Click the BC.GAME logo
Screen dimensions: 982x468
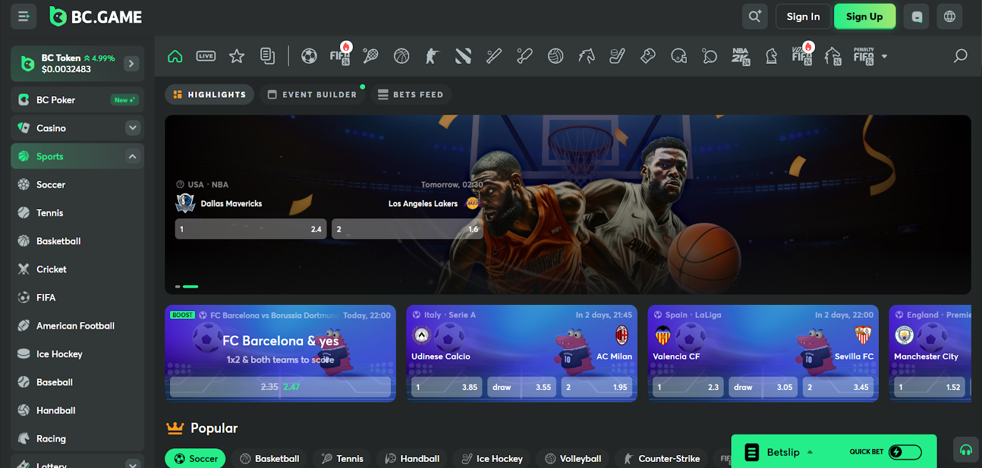pos(96,17)
